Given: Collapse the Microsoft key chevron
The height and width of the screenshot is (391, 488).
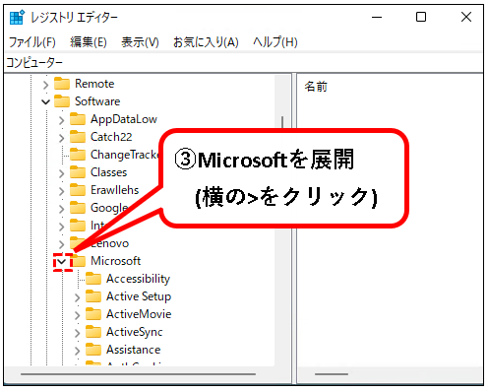Looking at the screenshot, I should coord(62,262).
